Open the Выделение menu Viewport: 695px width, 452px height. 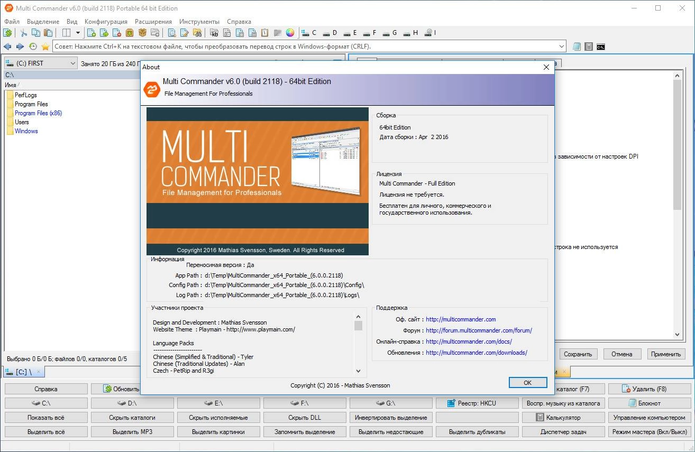tap(43, 22)
